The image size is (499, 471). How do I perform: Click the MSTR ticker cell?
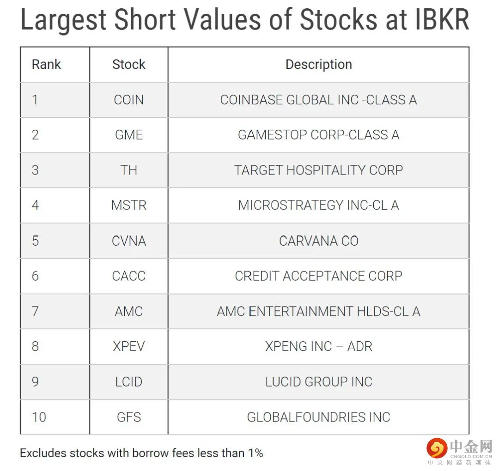129,205
